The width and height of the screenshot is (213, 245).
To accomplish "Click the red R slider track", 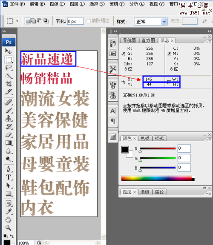I will tap(158, 148).
